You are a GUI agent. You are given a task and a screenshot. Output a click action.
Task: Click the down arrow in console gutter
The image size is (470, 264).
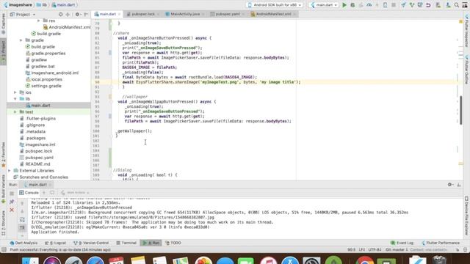pos(22,211)
